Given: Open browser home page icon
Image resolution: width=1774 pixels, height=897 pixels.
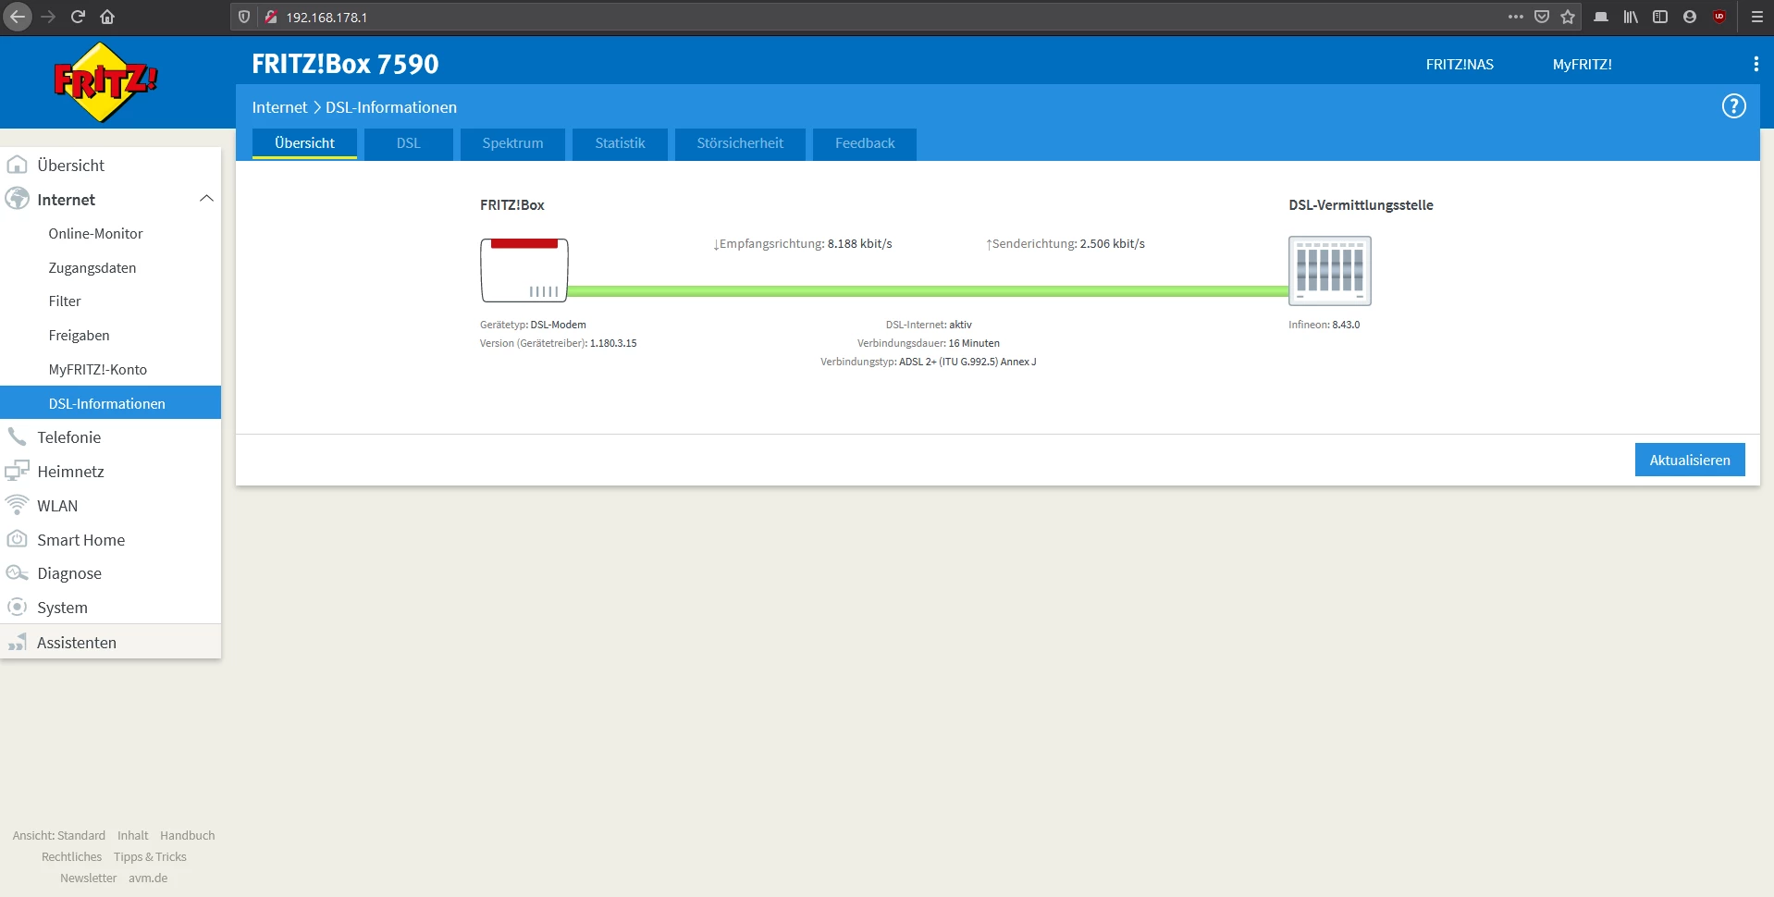Looking at the screenshot, I should [107, 17].
